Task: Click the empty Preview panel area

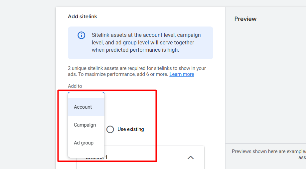Action: pos(265,83)
